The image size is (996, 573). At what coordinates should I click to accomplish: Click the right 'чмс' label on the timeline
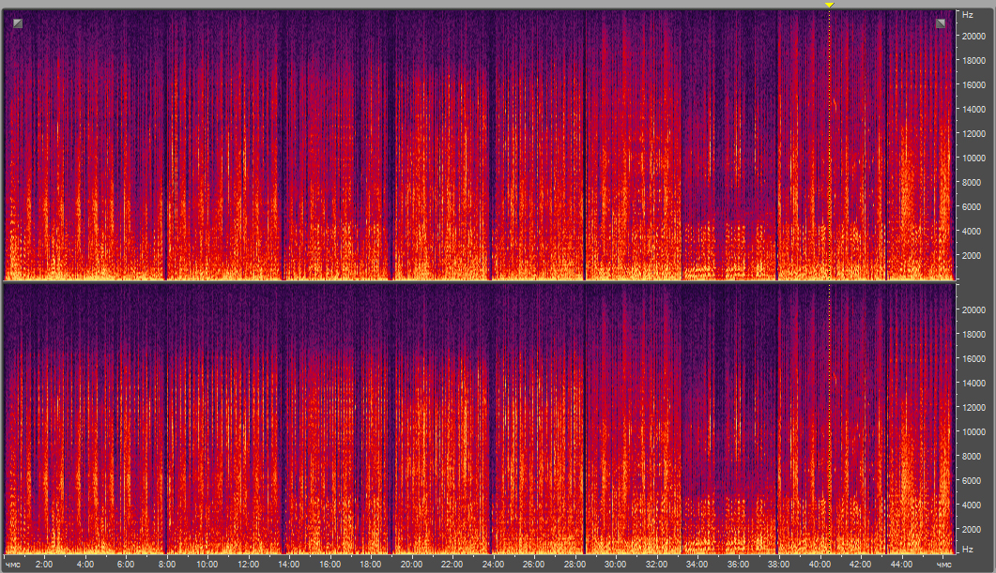[x=943, y=565]
